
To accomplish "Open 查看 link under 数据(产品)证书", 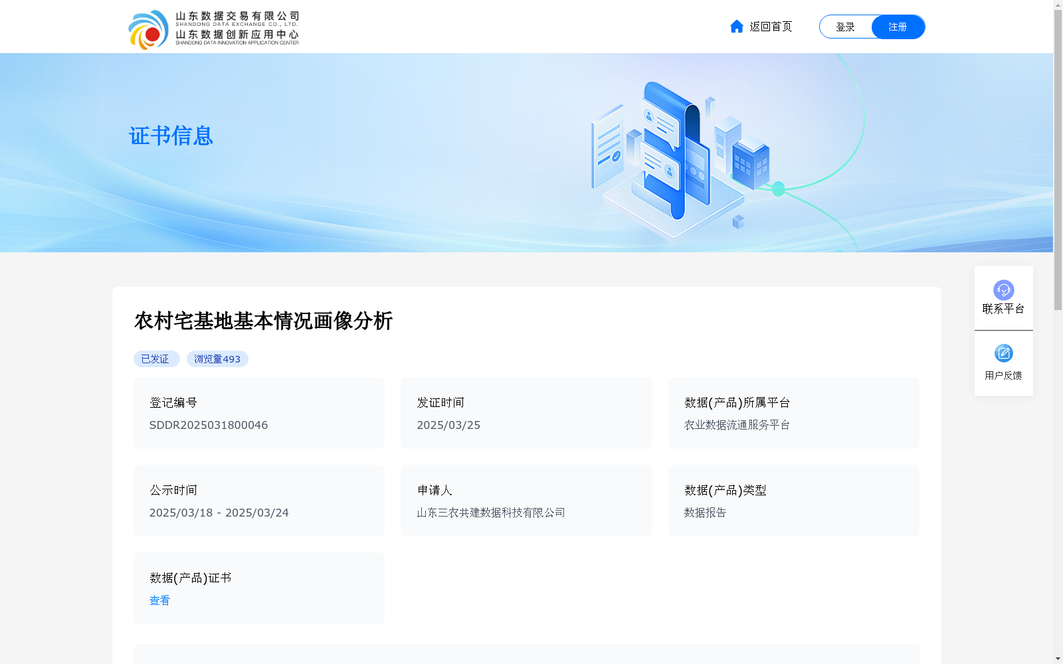I will point(159,600).
